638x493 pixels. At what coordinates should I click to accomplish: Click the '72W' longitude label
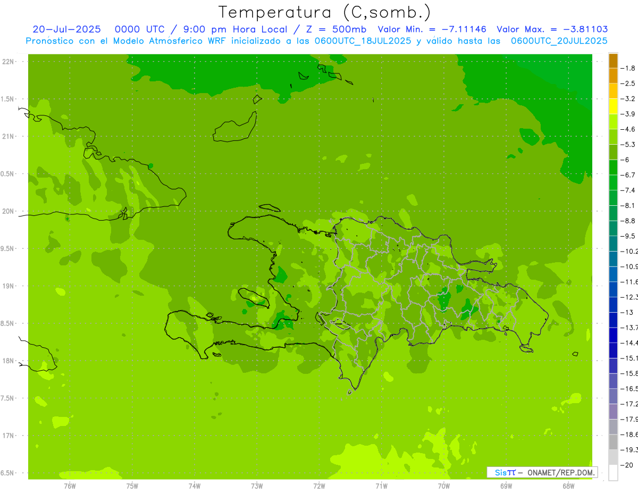point(319,486)
